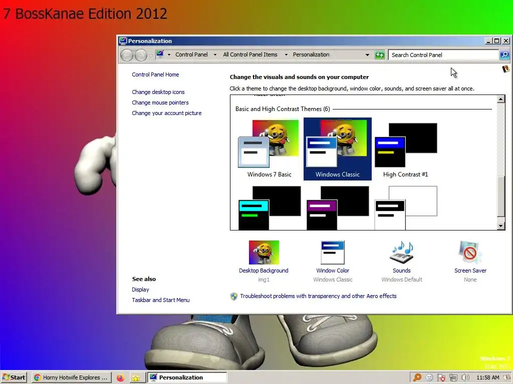
Task: Select the purple high contrast theme thumbnail
Action: (337, 208)
